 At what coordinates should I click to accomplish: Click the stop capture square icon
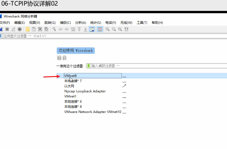7,29
